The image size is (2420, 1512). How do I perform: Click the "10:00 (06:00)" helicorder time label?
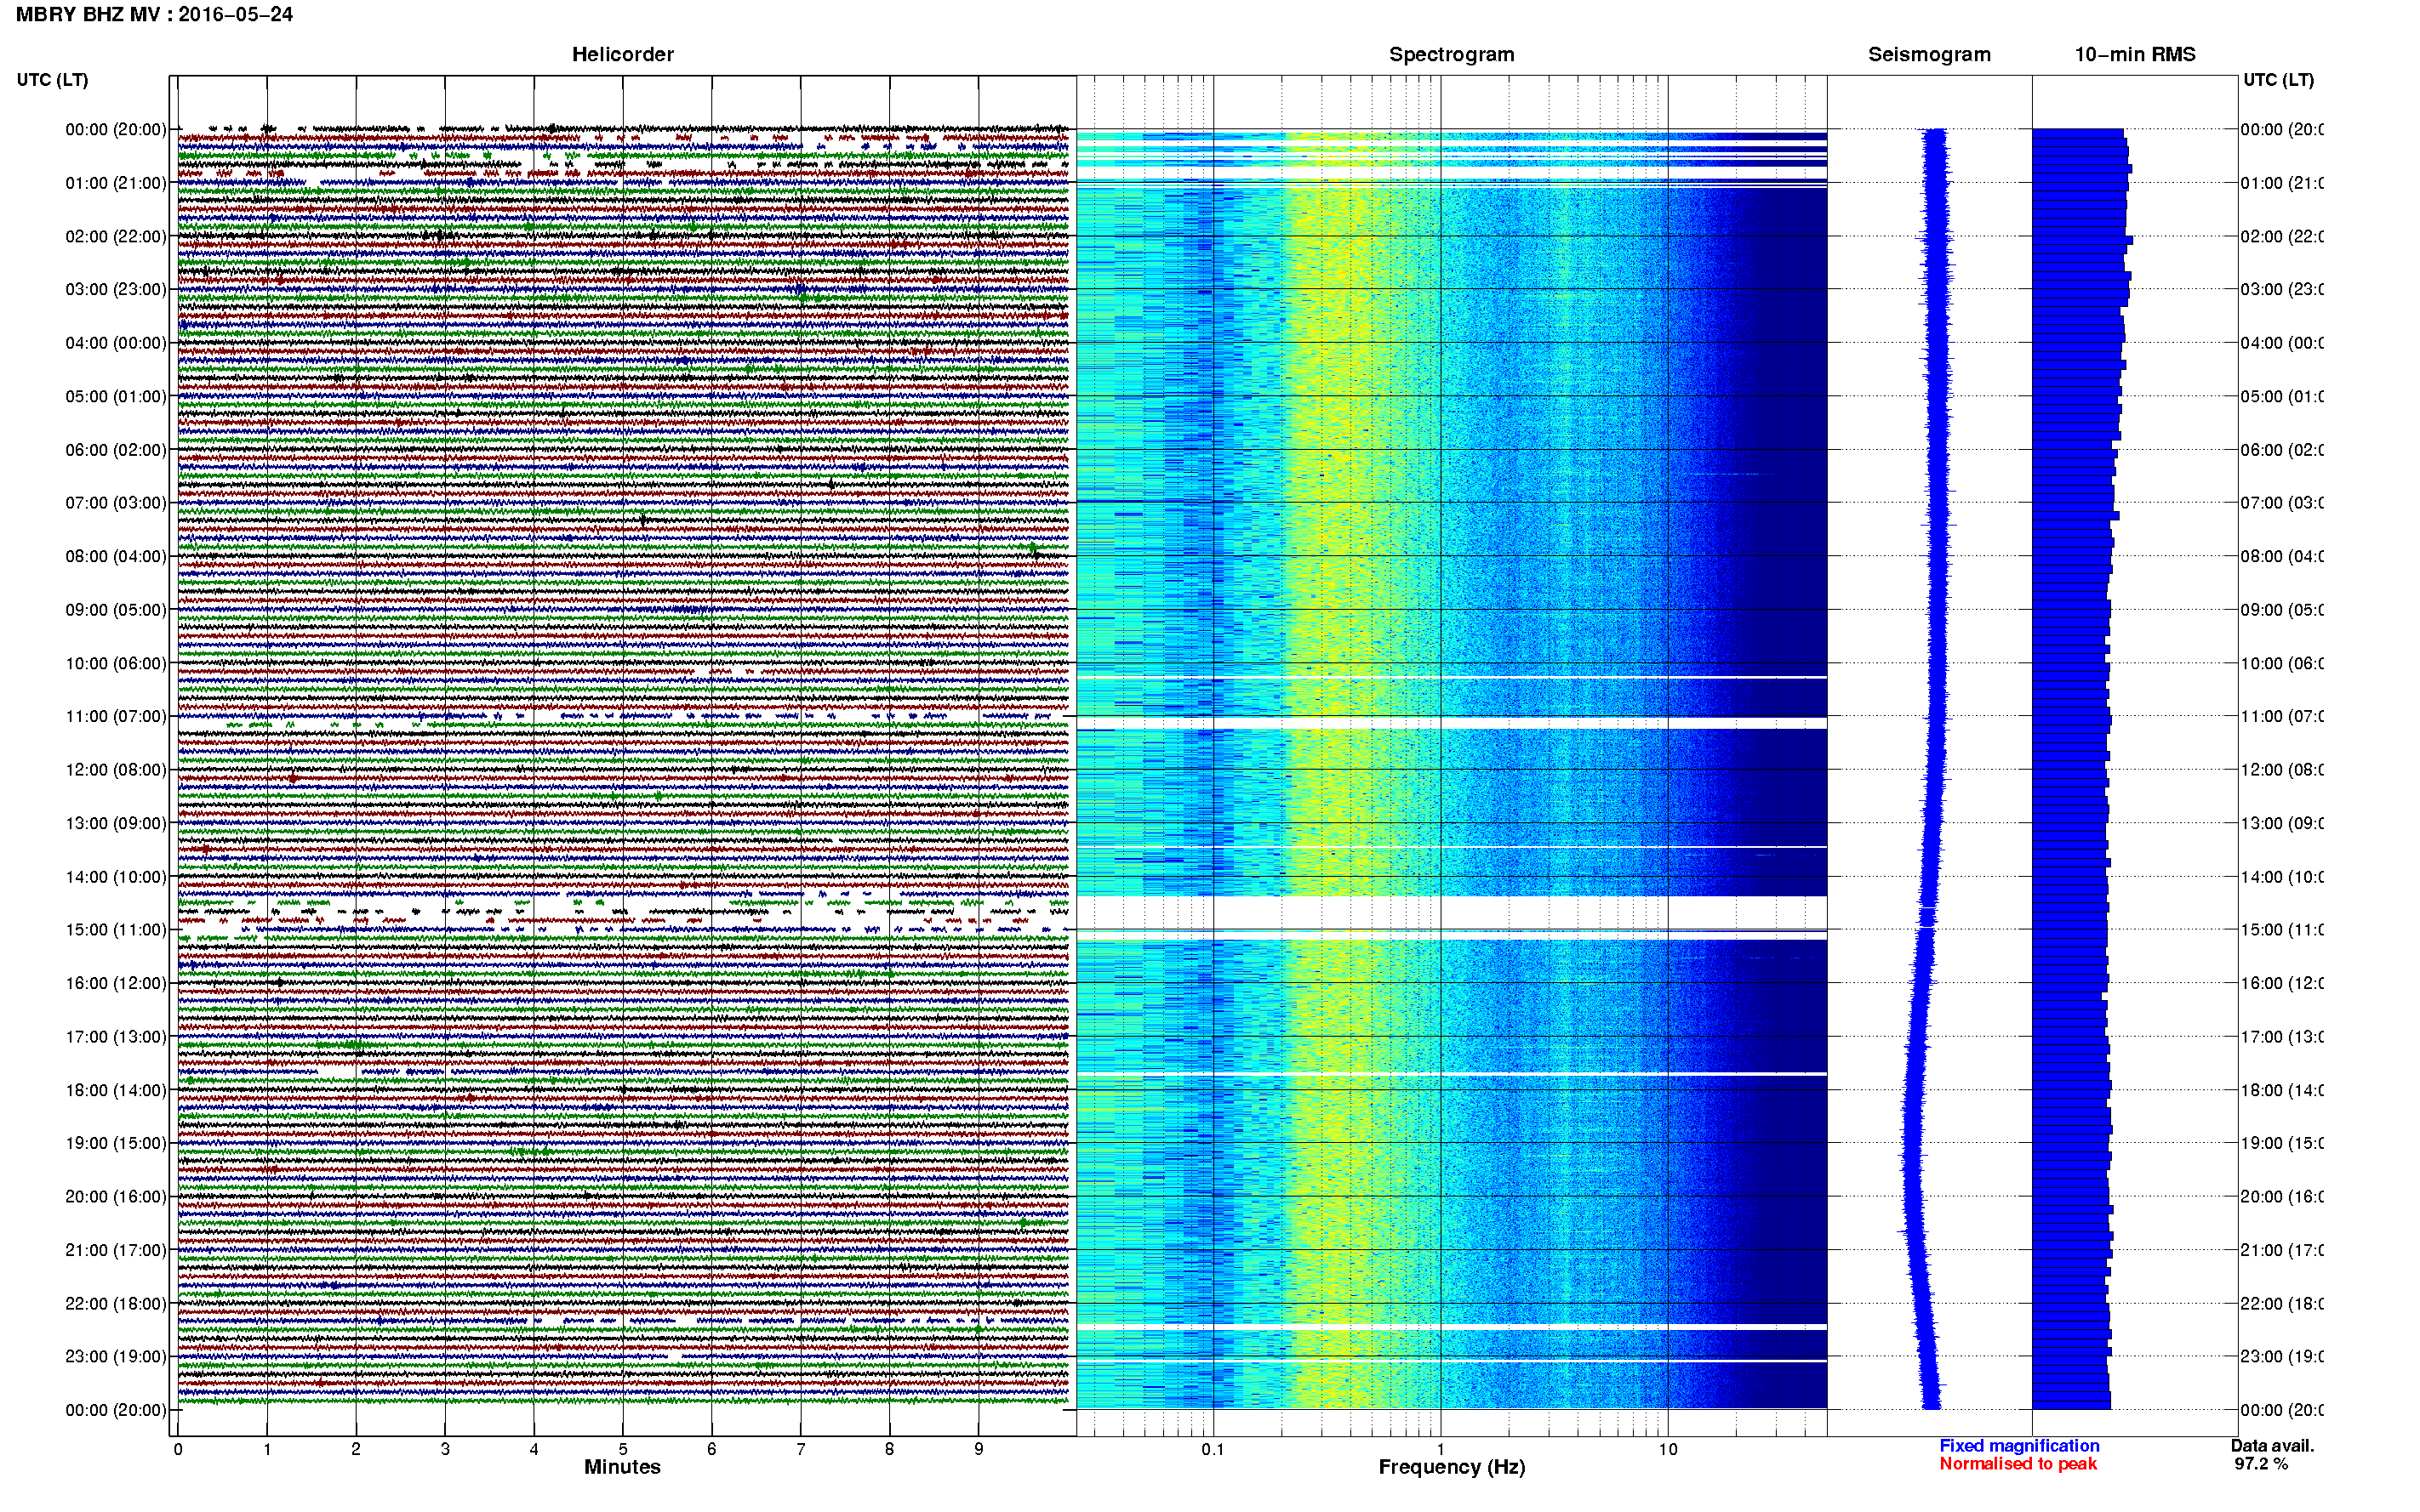click(116, 663)
